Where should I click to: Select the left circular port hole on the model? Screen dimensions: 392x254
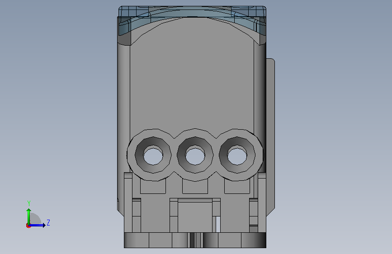click(153, 156)
